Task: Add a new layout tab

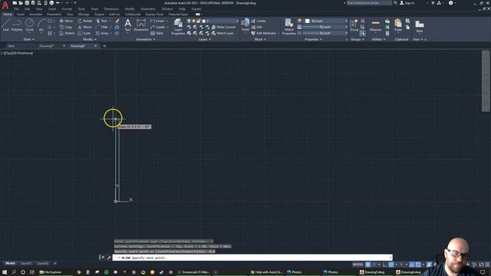Action: click(54, 263)
